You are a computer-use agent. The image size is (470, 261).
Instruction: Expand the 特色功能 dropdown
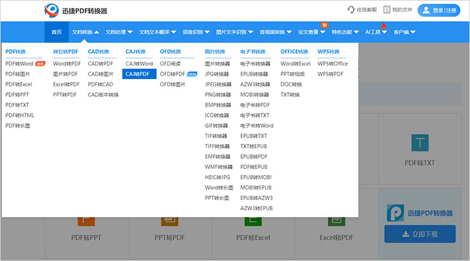[x=345, y=32]
